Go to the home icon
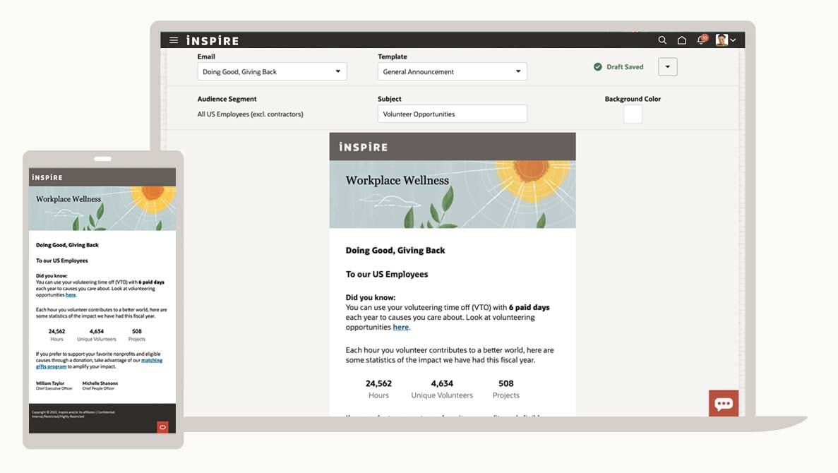Screen dimensions: 838x473 (681, 40)
